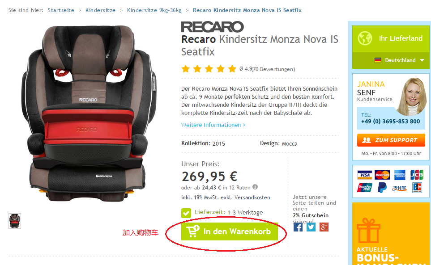
Task: Open the Kindersitze breadcrumb category
Action: (100, 10)
